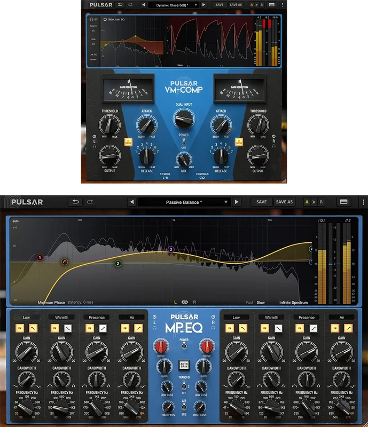Toggle VM-COMP window size icon

click(271, 5)
